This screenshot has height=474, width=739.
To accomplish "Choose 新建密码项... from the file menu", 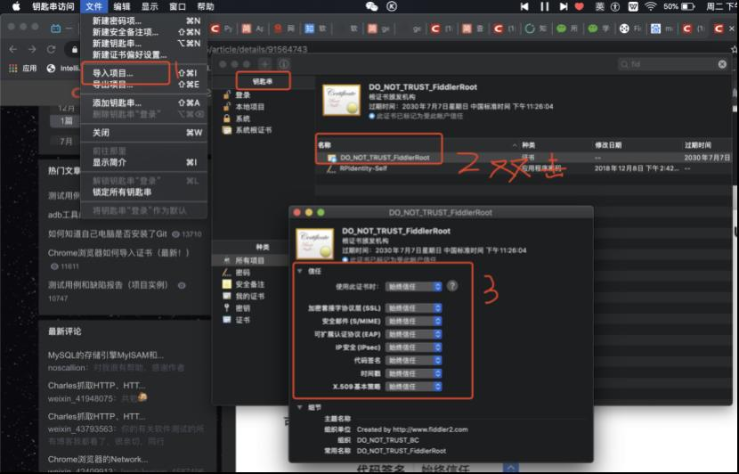I will click(x=144, y=20).
